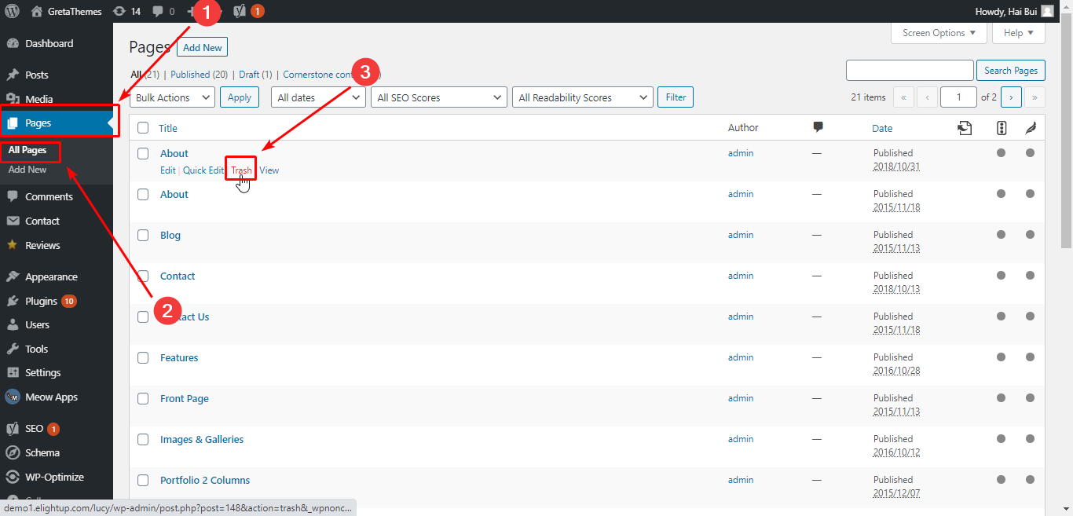Screen dimensions: 1073x516
Task: Expand the All Readability Scores dropdown
Action: click(x=582, y=97)
